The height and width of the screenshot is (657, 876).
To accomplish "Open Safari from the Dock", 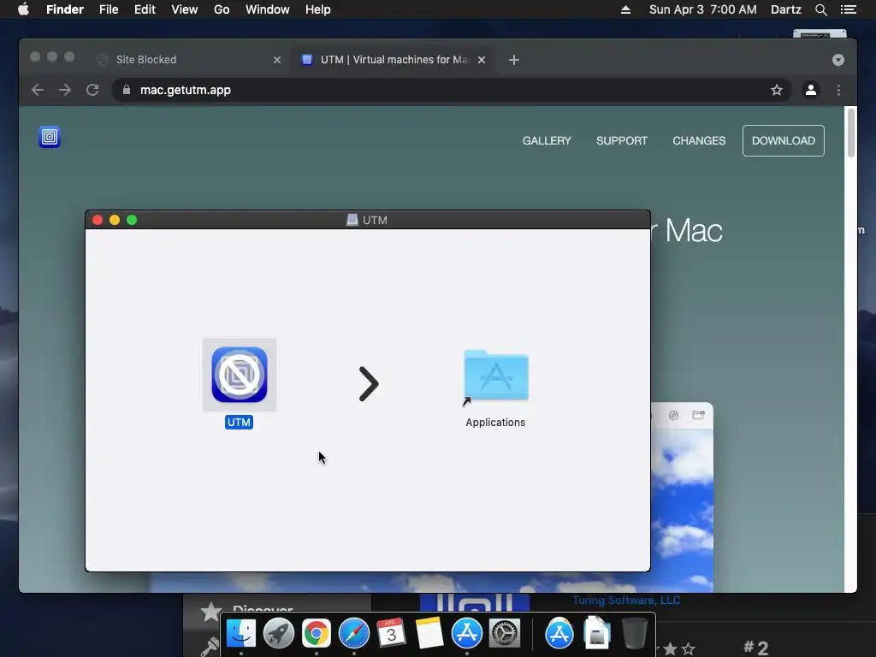I will [x=353, y=634].
